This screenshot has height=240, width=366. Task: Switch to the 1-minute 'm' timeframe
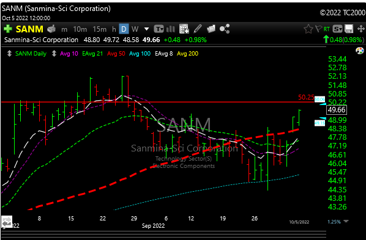(64, 29)
